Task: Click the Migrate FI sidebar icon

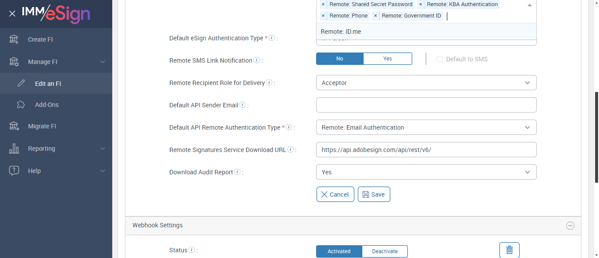Action: pyautogui.click(x=14, y=126)
